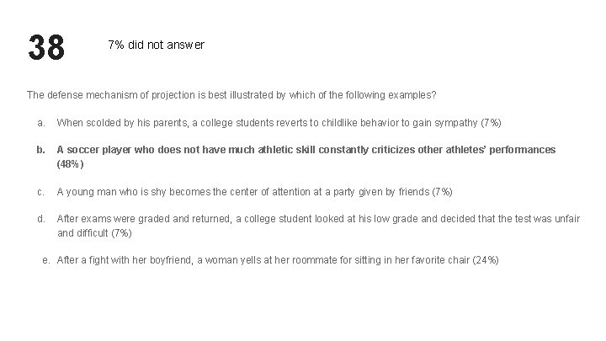
Task: Select the '7% did not answer' text
Action: click(157, 45)
